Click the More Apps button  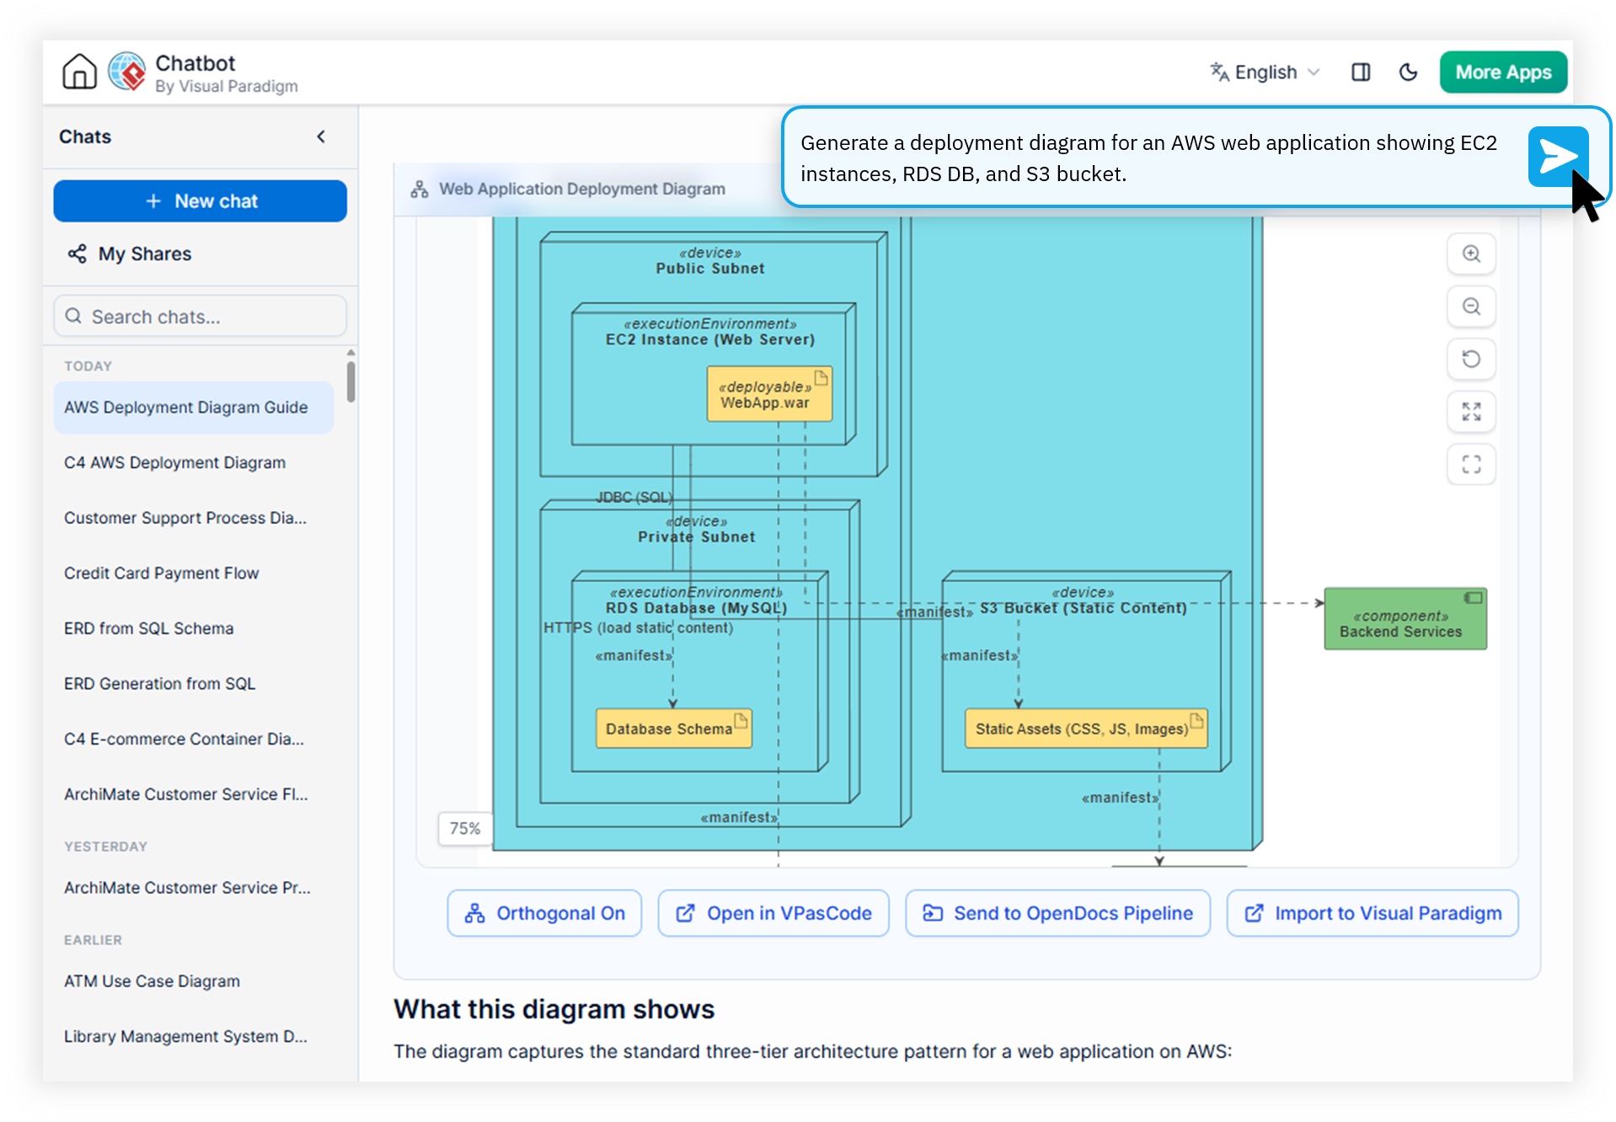click(x=1503, y=72)
